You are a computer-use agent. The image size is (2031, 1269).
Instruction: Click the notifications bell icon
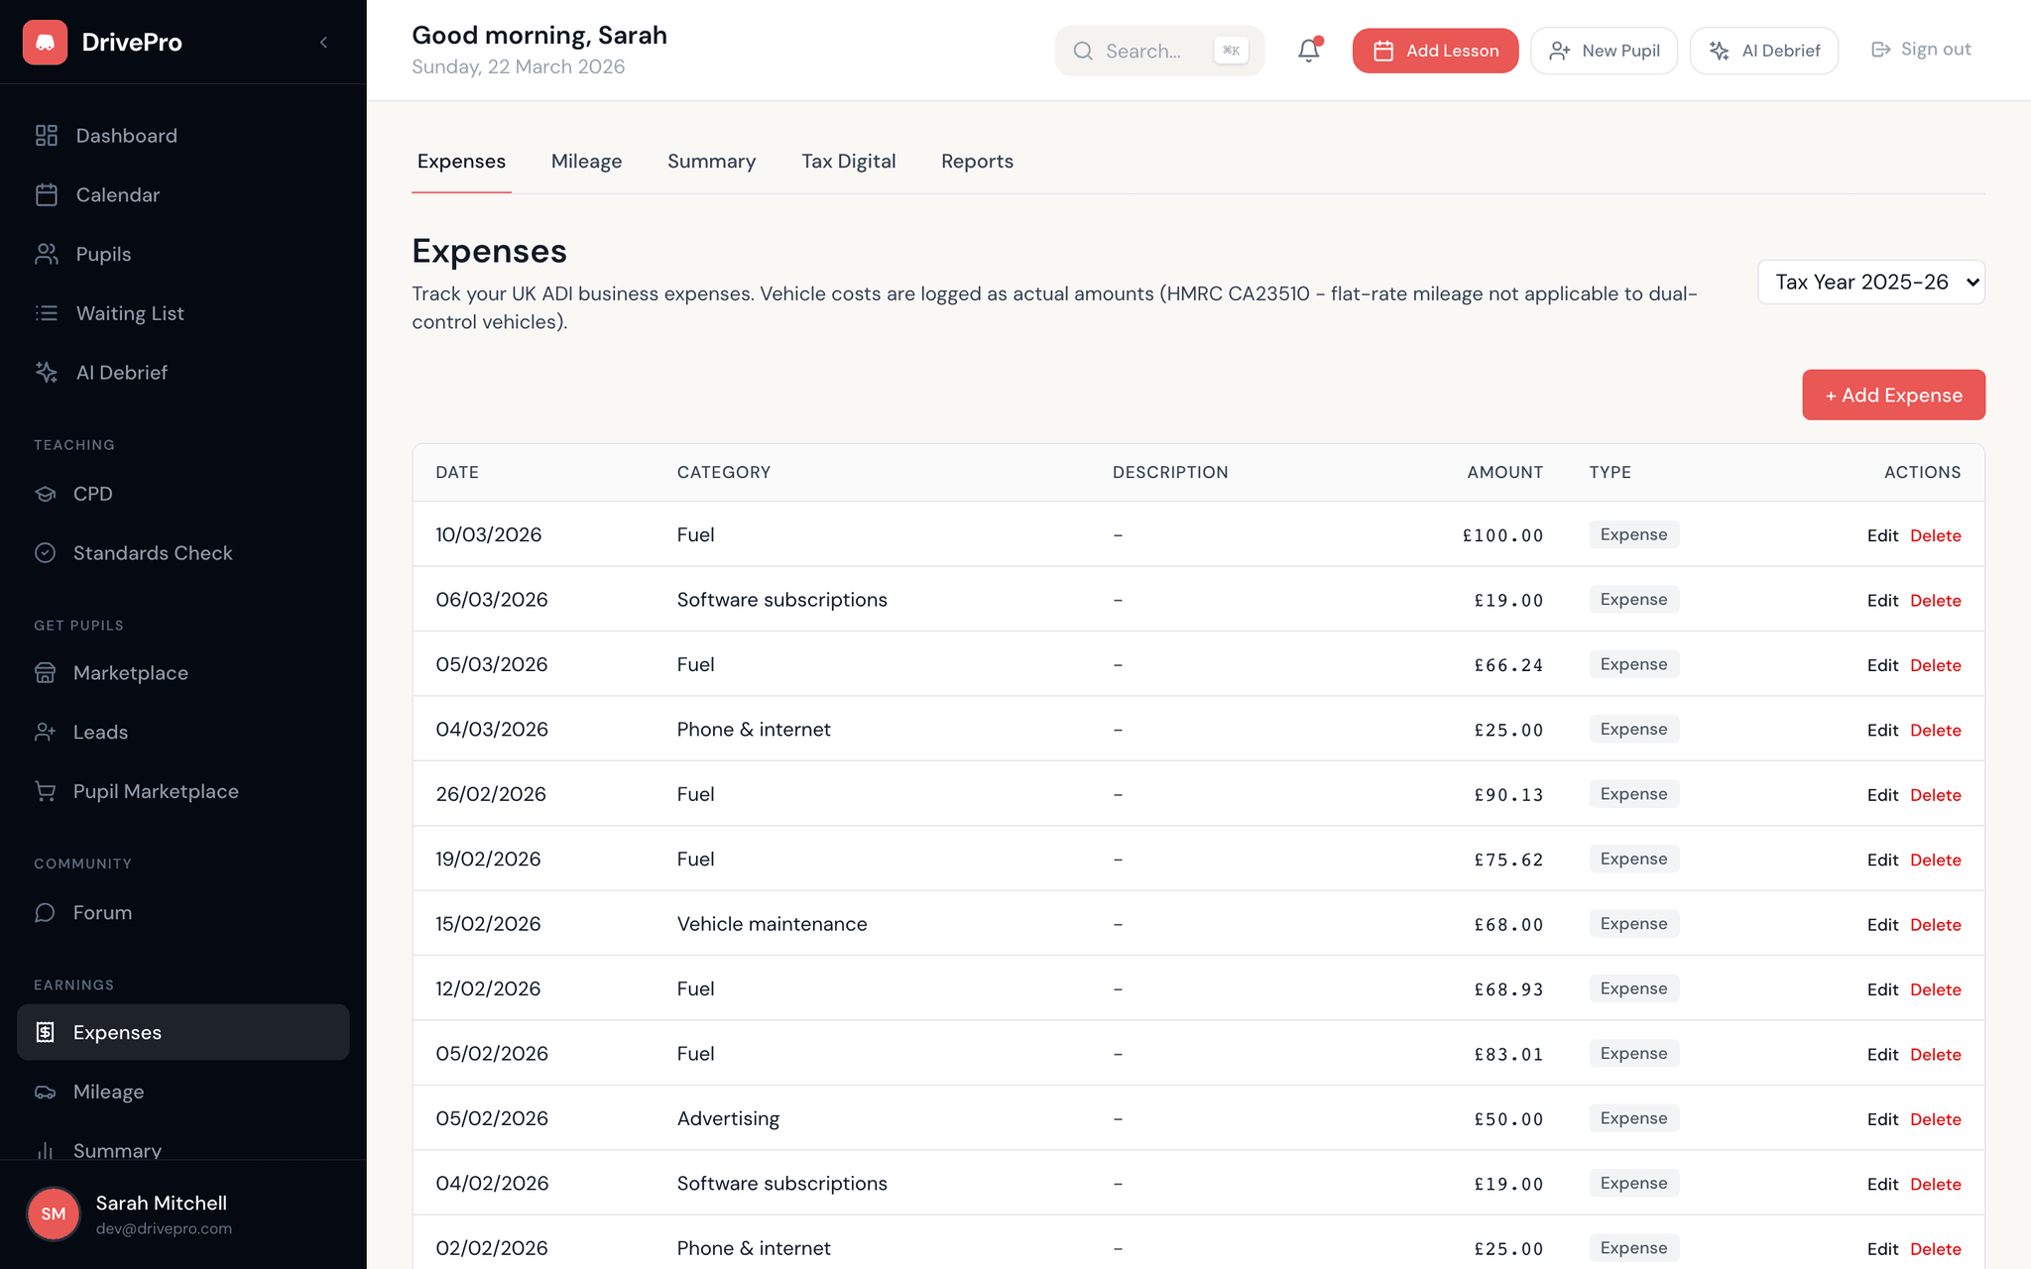coord(1307,50)
